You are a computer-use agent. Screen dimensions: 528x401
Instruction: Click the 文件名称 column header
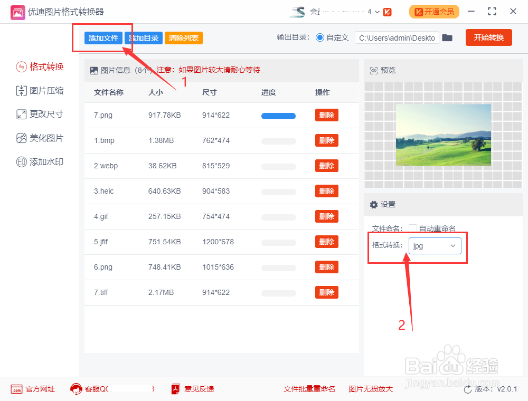coord(109,92)
